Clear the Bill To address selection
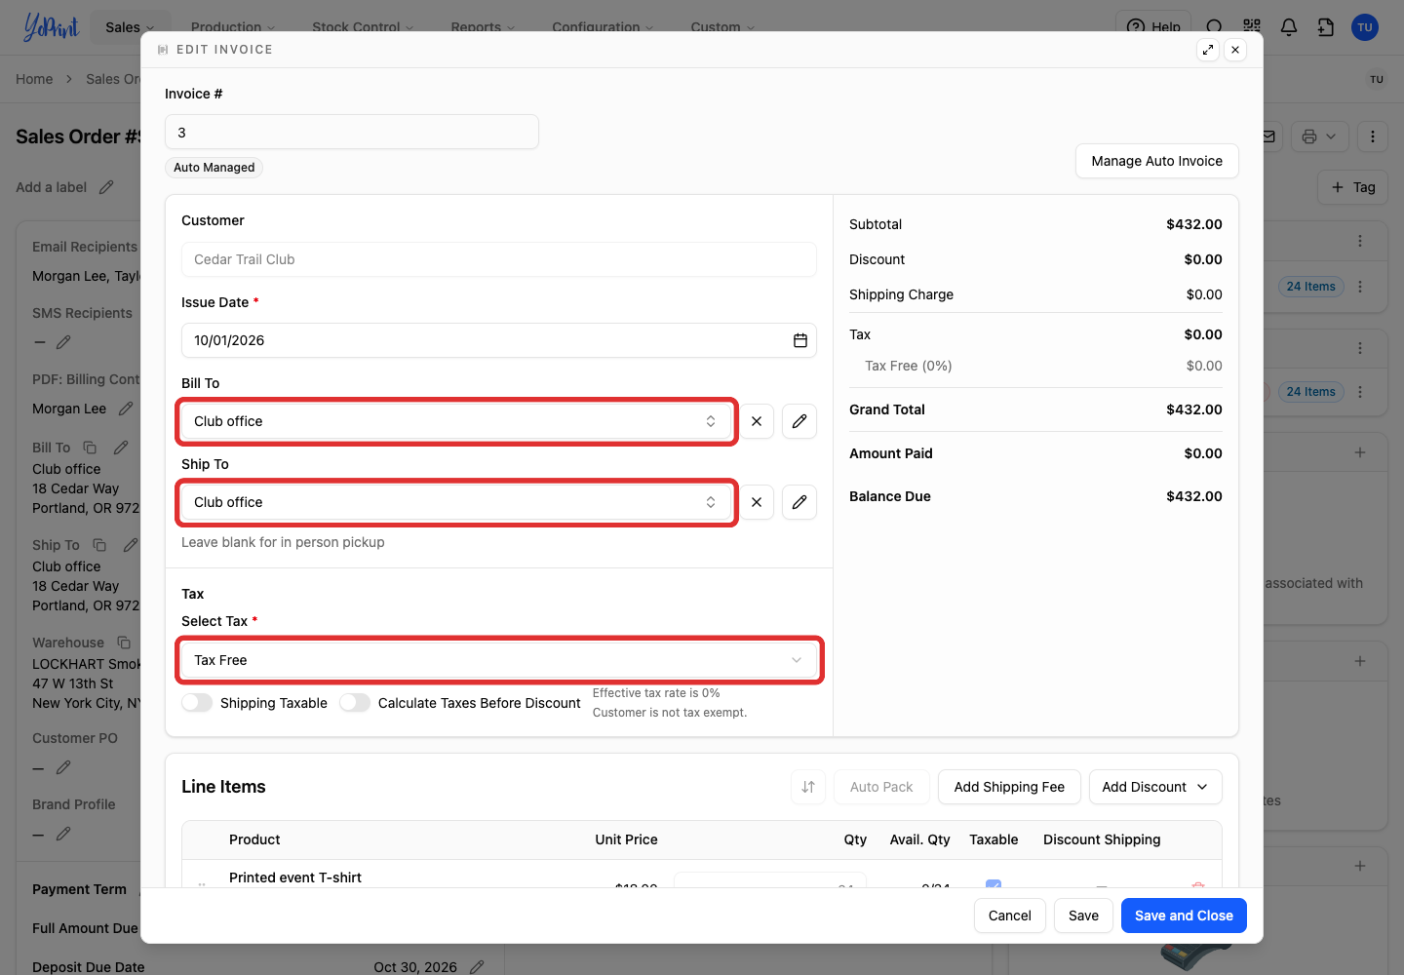1404x975 pixels. [757, 421]
